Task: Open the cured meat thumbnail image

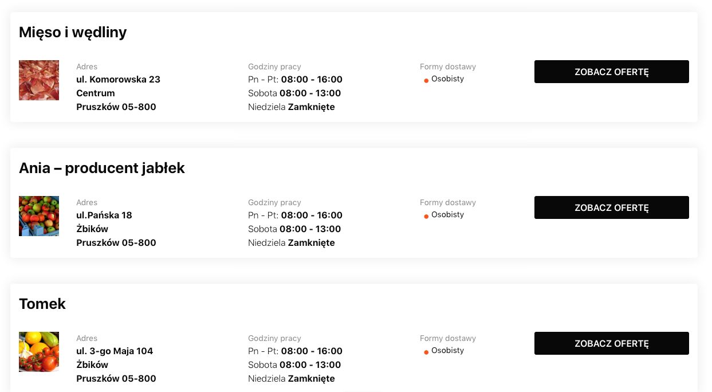Action: click(39, 80)
